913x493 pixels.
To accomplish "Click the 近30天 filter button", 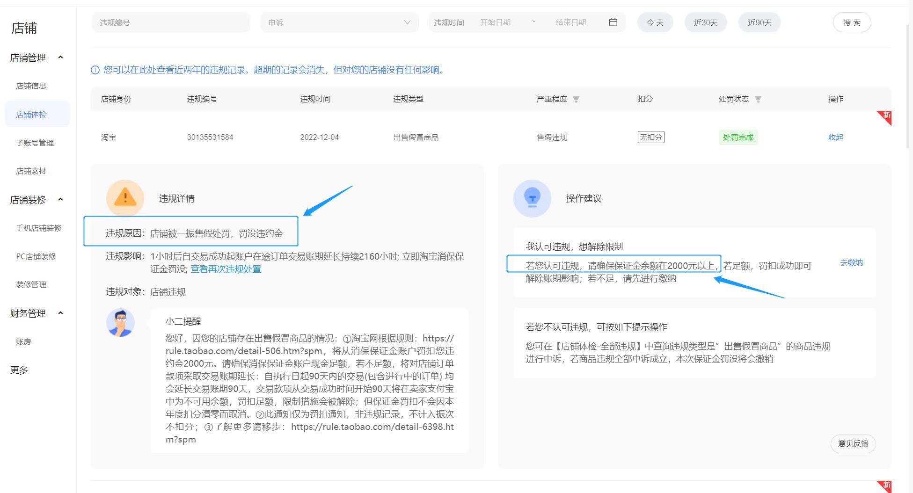I will click(706, 22).
